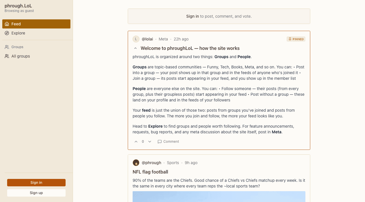This screenshot has height=202, width=365.
Task: Downvote the welcome post
Action: (150, 142)
